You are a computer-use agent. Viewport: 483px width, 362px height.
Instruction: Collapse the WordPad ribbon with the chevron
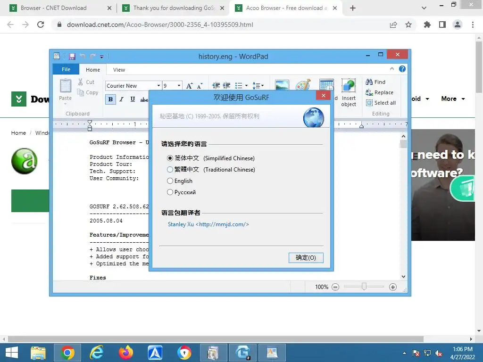pos(392,69)
